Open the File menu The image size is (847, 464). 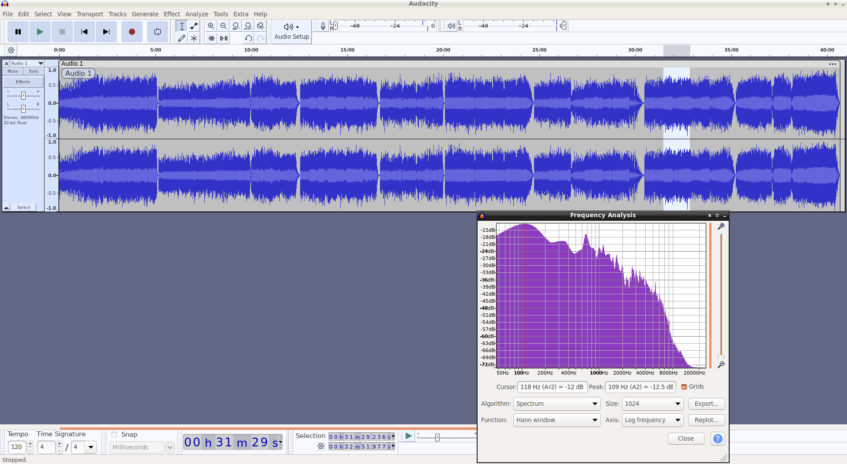pos(8,14)
